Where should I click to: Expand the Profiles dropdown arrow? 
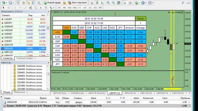[13, 3]
